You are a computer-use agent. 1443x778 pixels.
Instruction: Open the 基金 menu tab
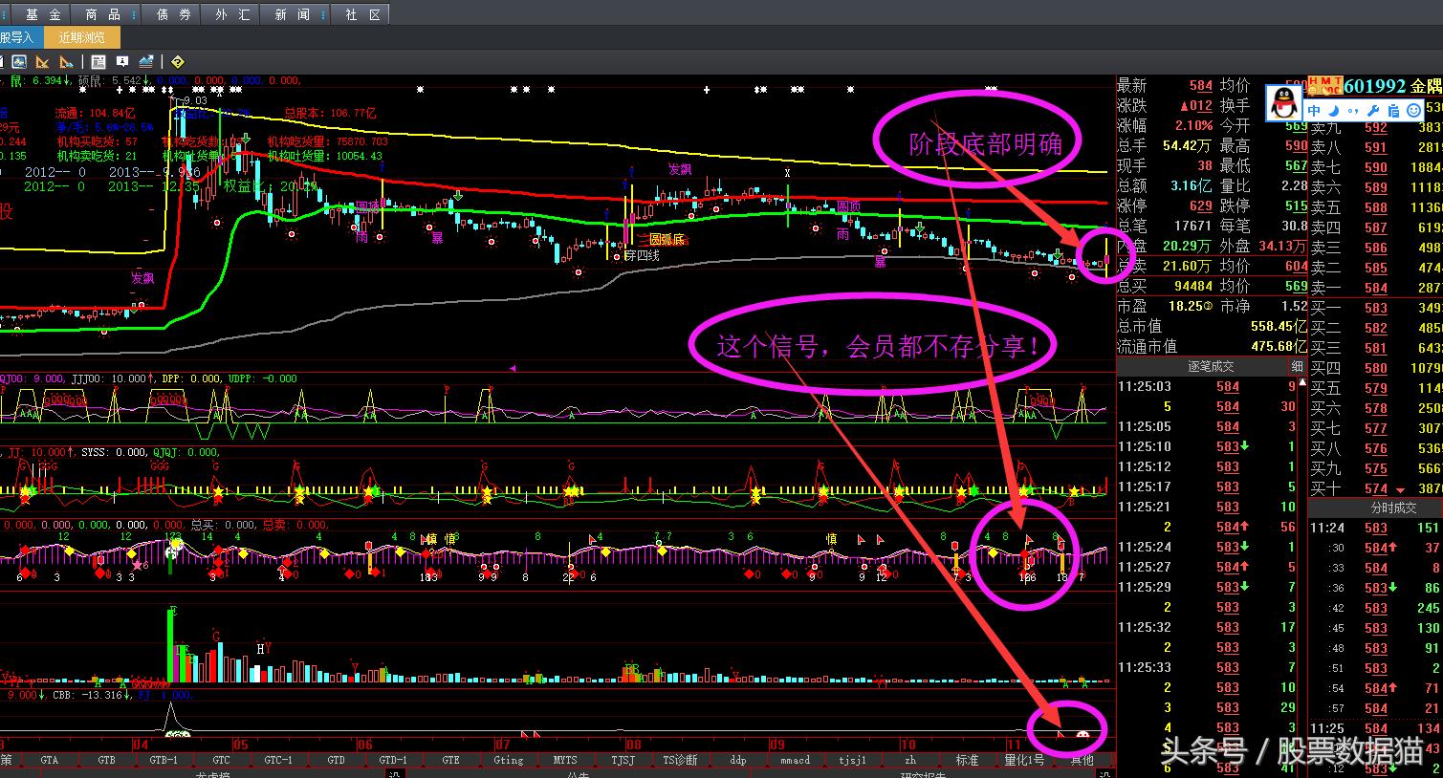pyautogui.click(x=43, y=14)
